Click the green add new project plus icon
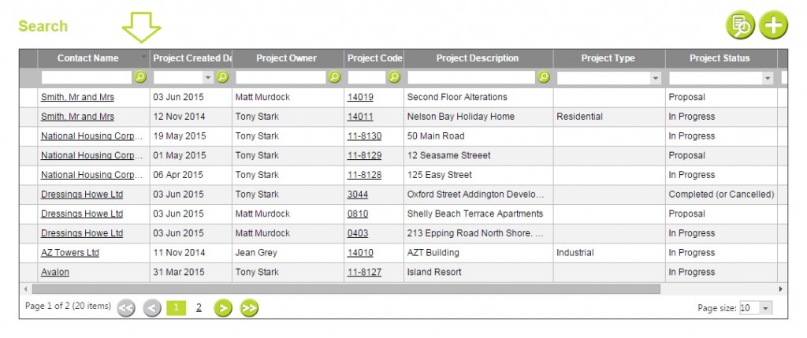The width and height of the screenshot is (807, 338). point(773,25)
